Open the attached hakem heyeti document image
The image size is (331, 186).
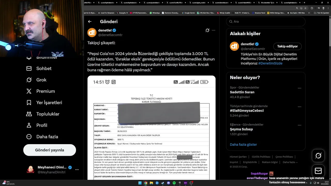[152, 128]
